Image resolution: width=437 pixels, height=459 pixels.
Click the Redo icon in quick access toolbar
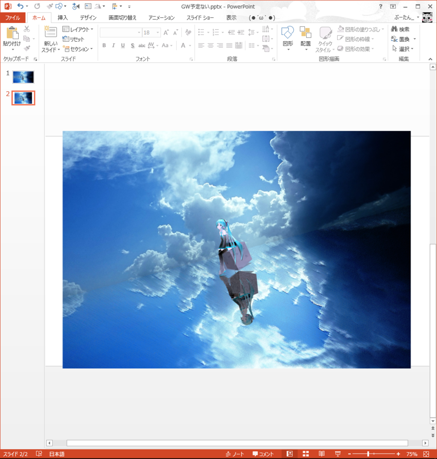pyautogui.click(x=37, y=6)
